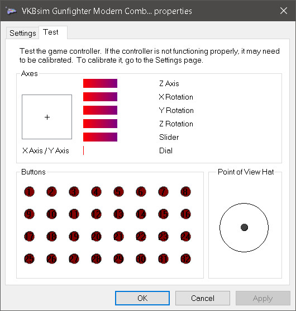Click the Slider axis gradient bar
The height and width of the screenshot is (311, 296).
pyautogui.click(x=100, y=137)
